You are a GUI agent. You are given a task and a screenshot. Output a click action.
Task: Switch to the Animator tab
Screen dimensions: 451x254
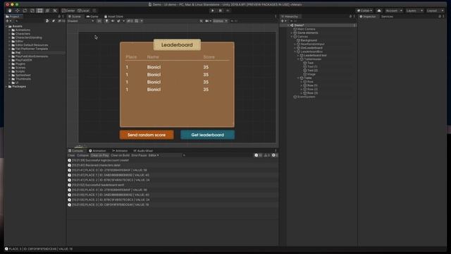point(120,150)
